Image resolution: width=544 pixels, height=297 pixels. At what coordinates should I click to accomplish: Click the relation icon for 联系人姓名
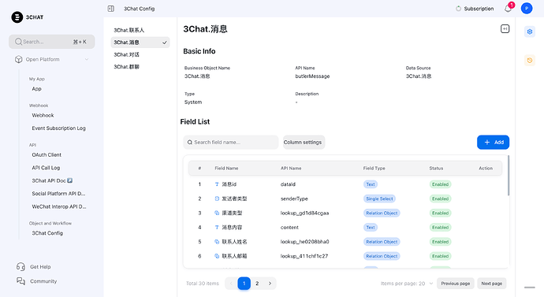click(x=217, y=242)
